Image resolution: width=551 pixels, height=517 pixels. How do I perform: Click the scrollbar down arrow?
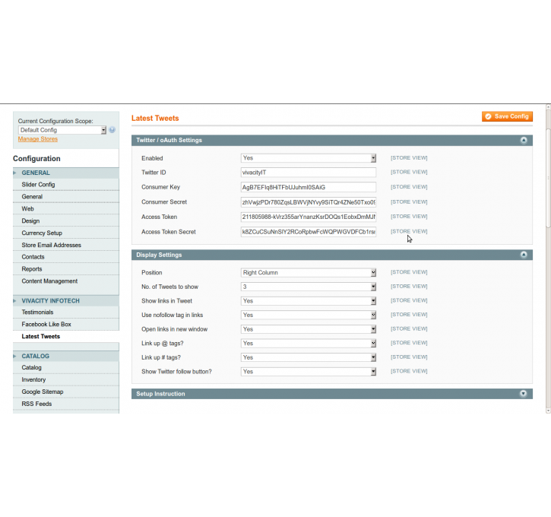click(548, 411)
